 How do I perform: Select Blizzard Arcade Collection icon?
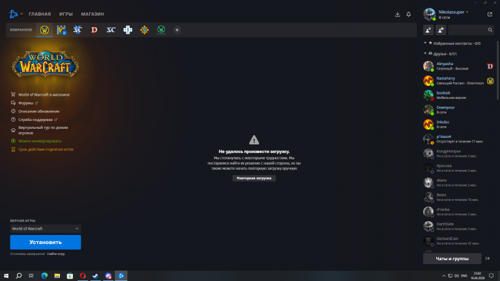point(128,30)
